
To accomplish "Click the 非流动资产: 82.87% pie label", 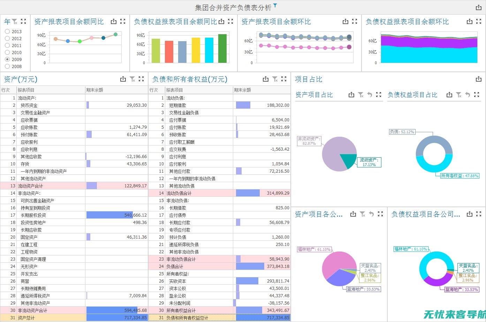I will point(309,141).
